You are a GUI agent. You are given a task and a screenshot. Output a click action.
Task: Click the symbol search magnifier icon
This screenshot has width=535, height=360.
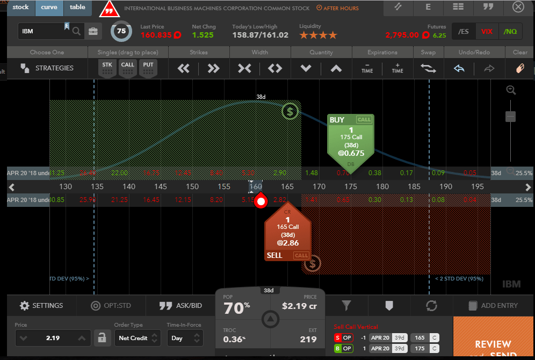coord(77,31)
